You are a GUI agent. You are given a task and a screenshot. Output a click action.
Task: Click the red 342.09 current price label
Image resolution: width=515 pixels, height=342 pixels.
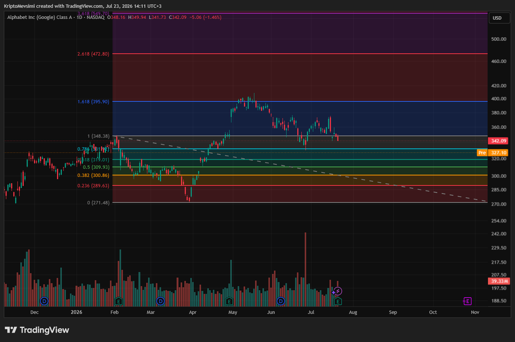pyautogui.click(x=499, y=141)
